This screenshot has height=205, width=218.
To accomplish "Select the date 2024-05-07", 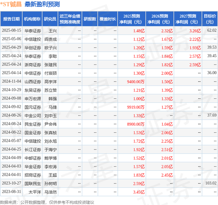I will coord(12,141).
